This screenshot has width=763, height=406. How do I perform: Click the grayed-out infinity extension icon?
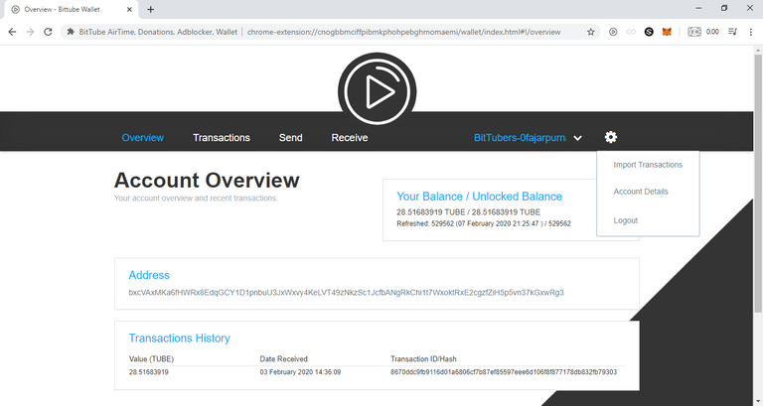[x=631, y=32]
